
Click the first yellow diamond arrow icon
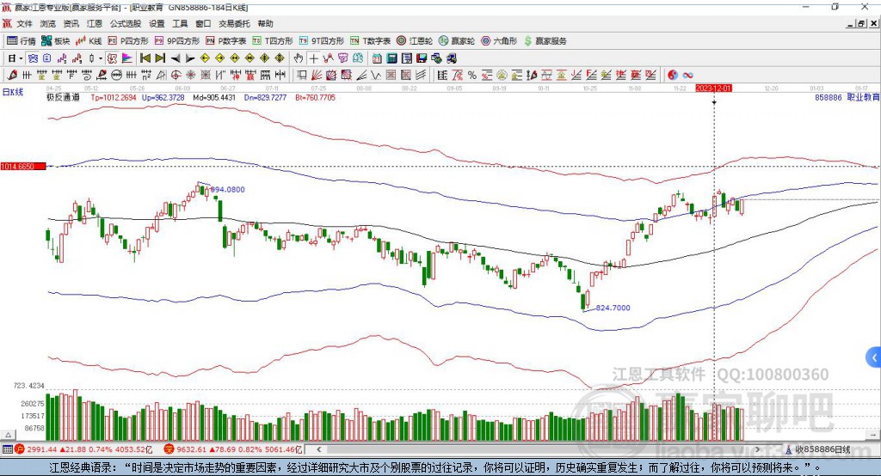click(205, 58)
